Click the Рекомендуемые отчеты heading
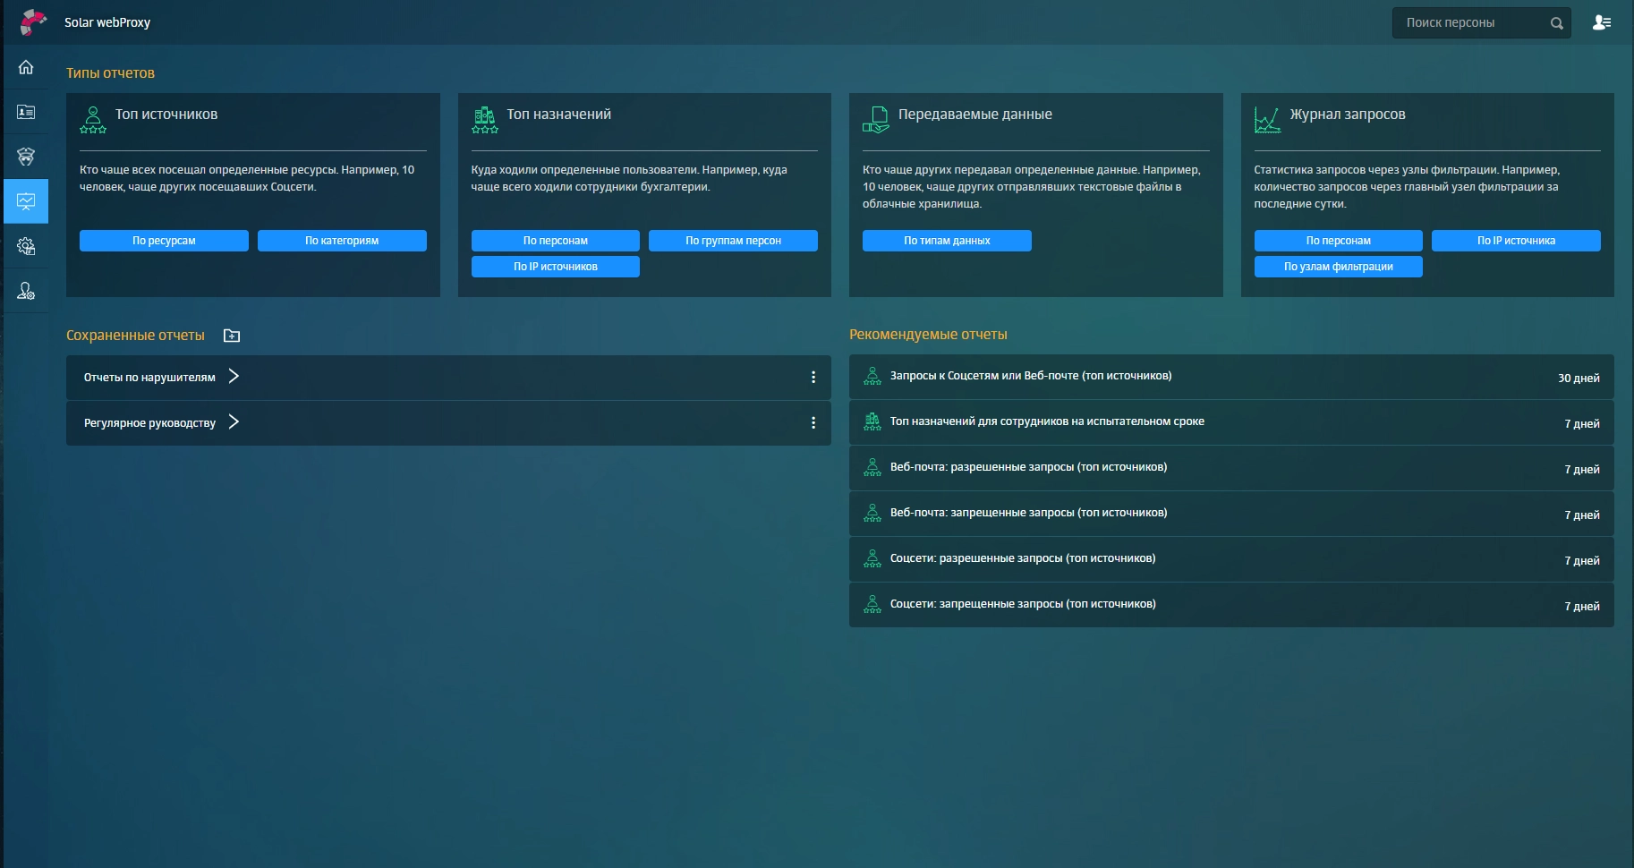This screenshot has height=868, width=1634. [928, 335]
